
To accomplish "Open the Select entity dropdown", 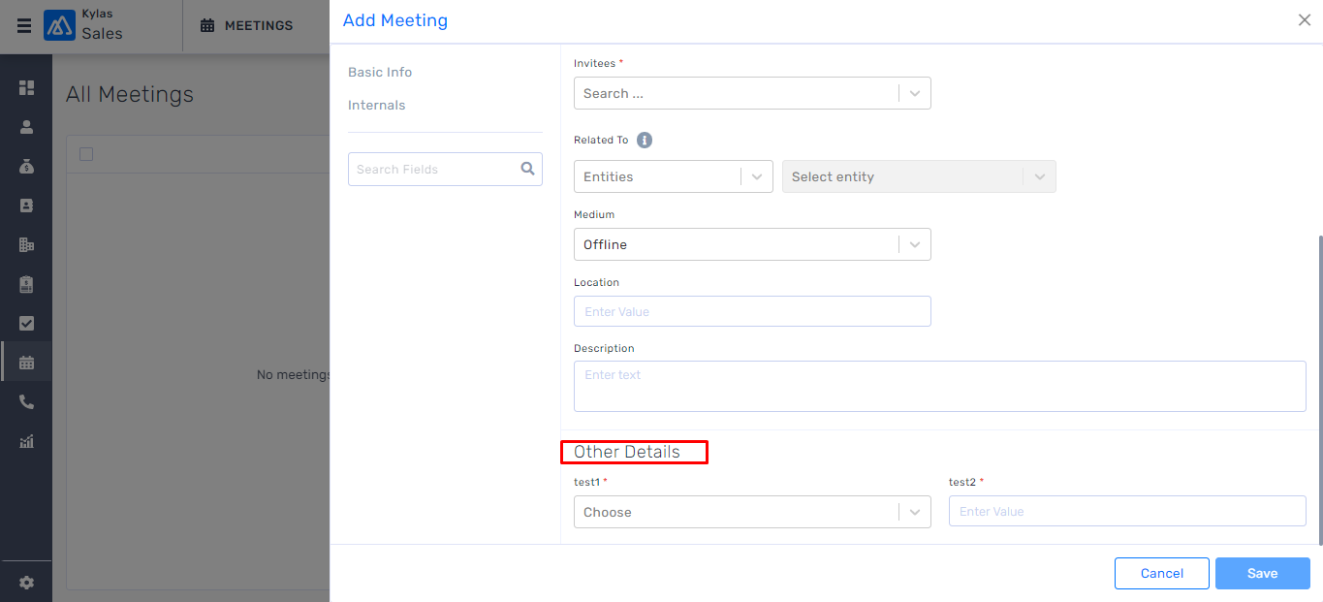I will [919, 176].
